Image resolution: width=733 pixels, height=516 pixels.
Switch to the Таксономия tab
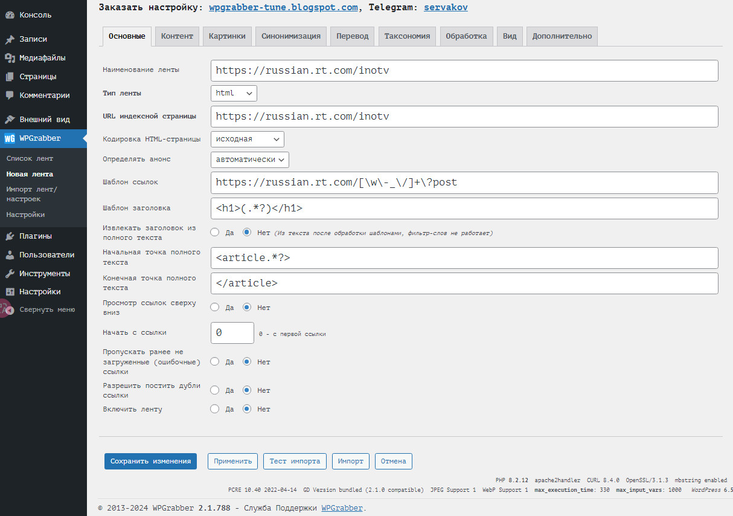(408, 36)
